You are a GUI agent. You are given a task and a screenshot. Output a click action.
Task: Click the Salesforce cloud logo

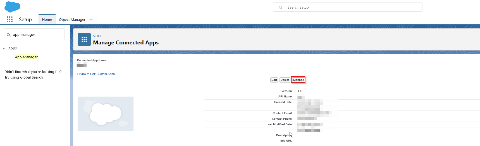point(13,7)
